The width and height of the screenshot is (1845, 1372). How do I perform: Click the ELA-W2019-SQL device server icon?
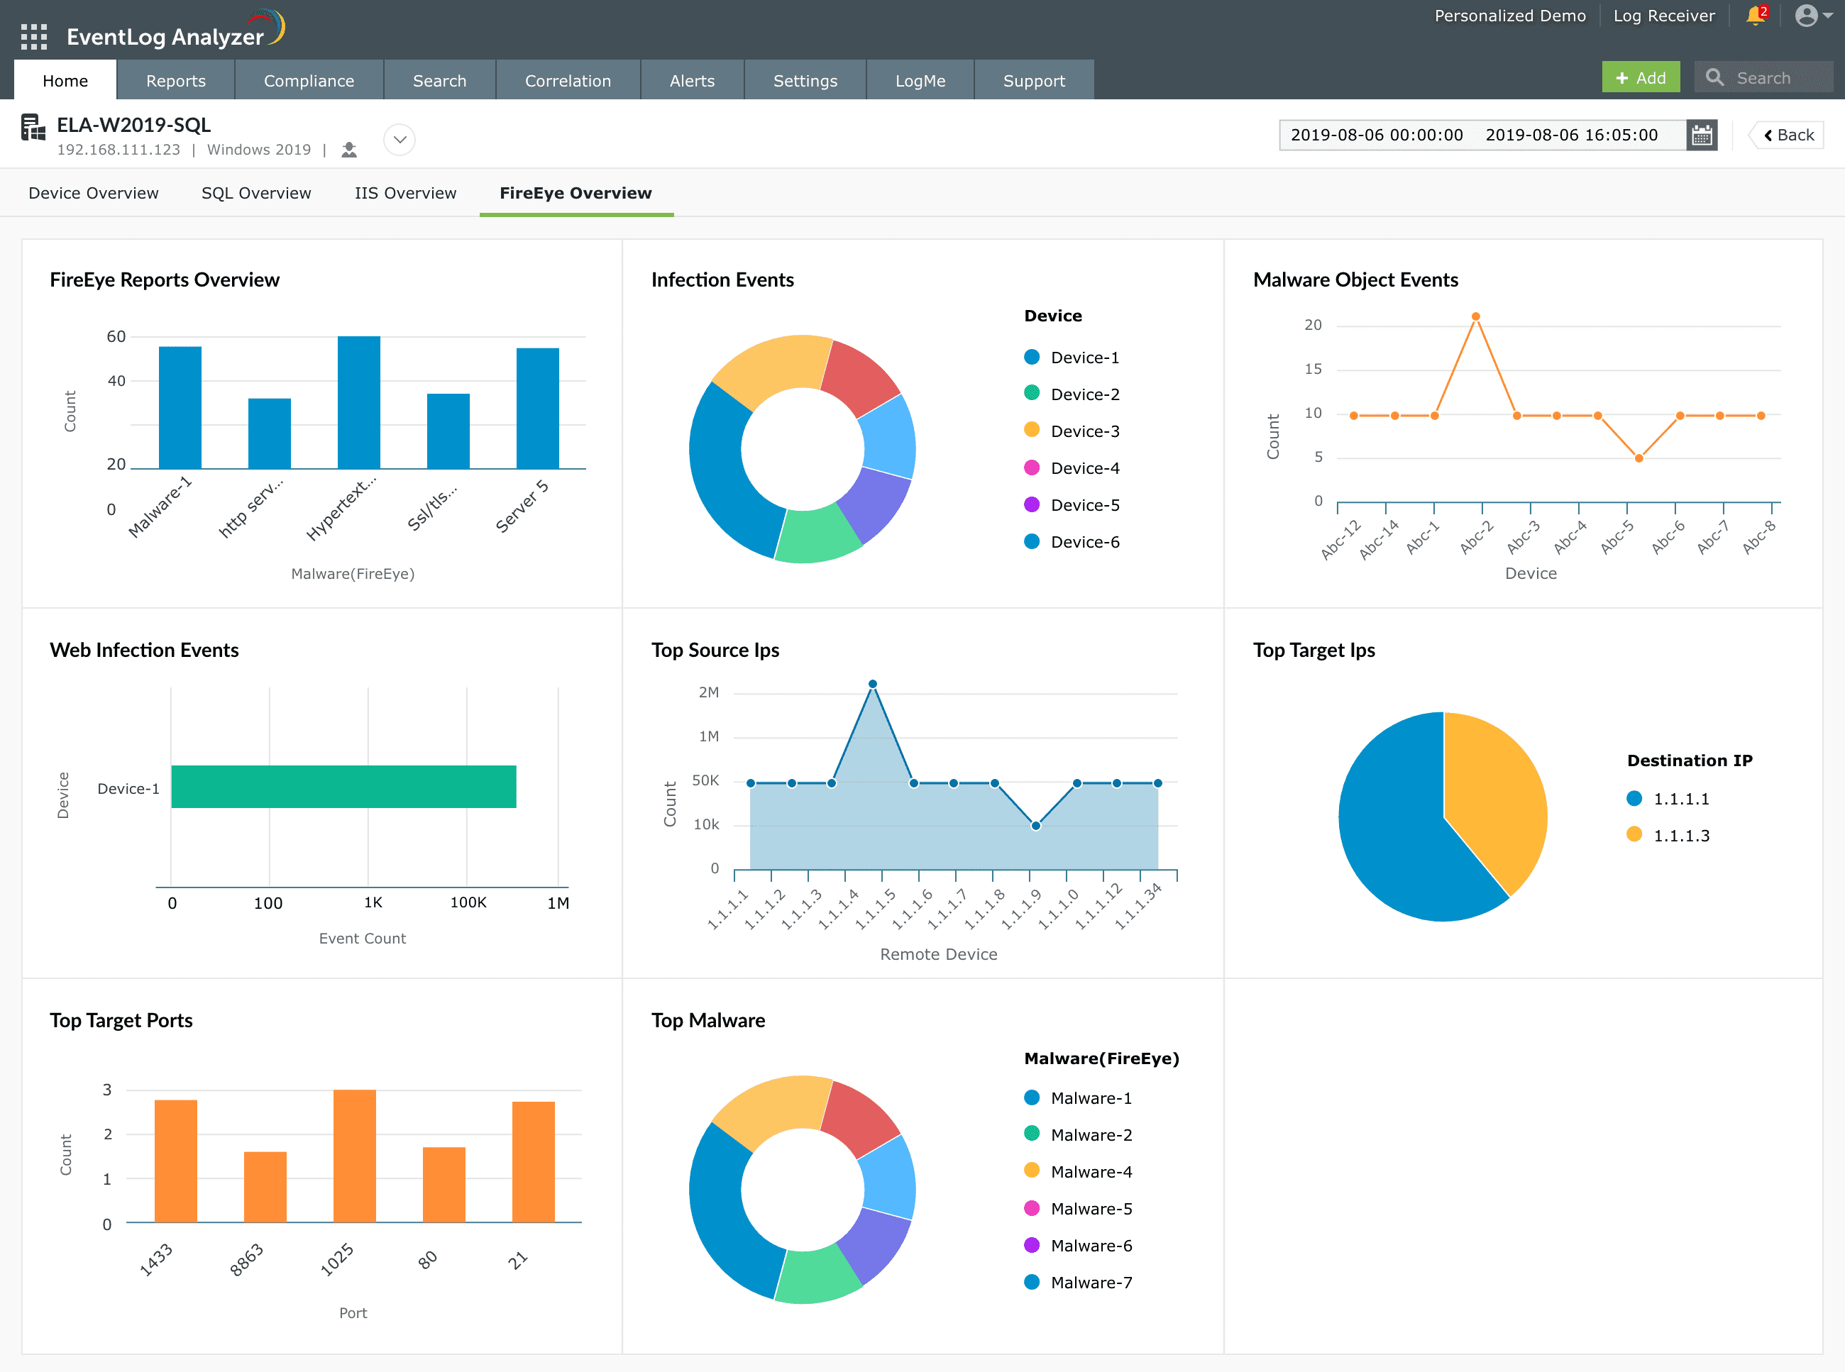pos(33,128)
